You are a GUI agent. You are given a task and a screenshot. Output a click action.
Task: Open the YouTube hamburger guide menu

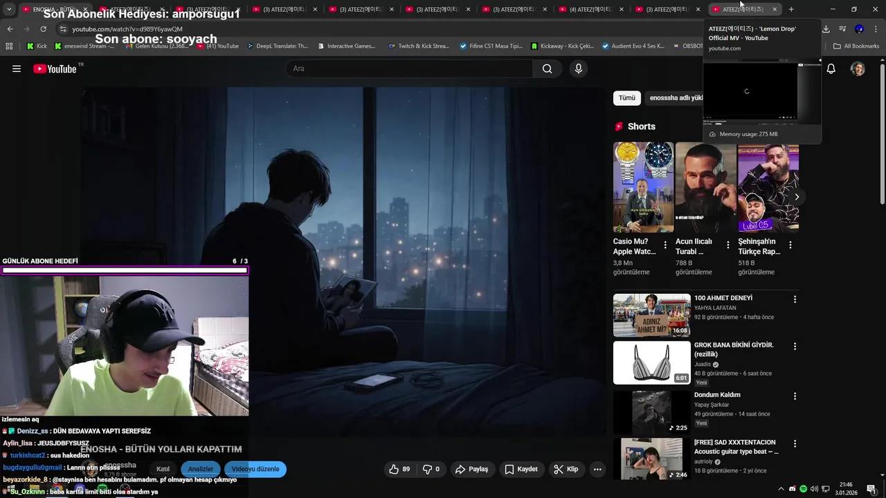click(x=17, y=68)
